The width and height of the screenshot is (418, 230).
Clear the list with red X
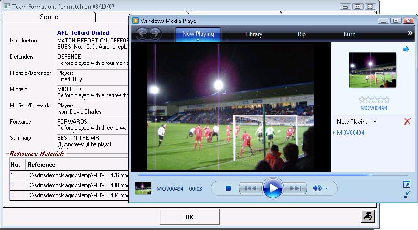[407, 122]
